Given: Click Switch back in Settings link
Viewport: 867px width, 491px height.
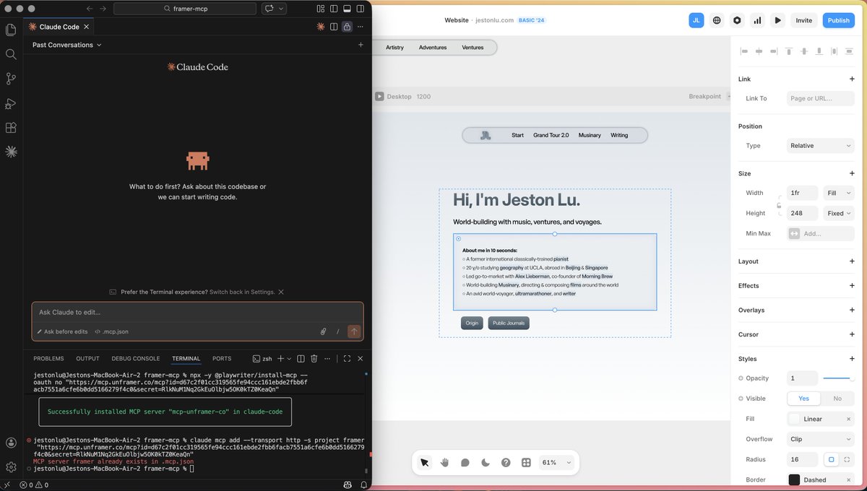Looking at the screenshot, I should click(242, 292).
